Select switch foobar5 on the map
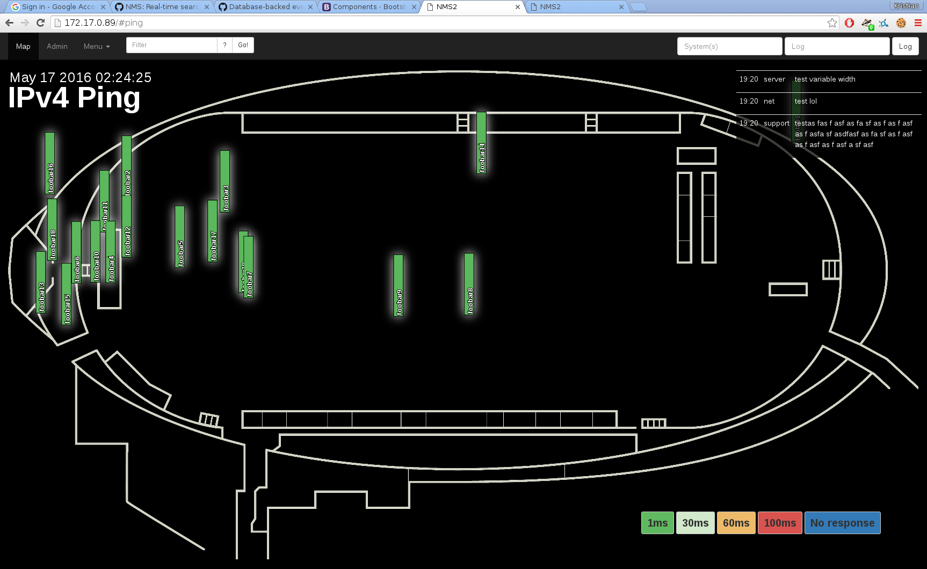The height and width of the screenshot is (569, 927). [180, 237]
